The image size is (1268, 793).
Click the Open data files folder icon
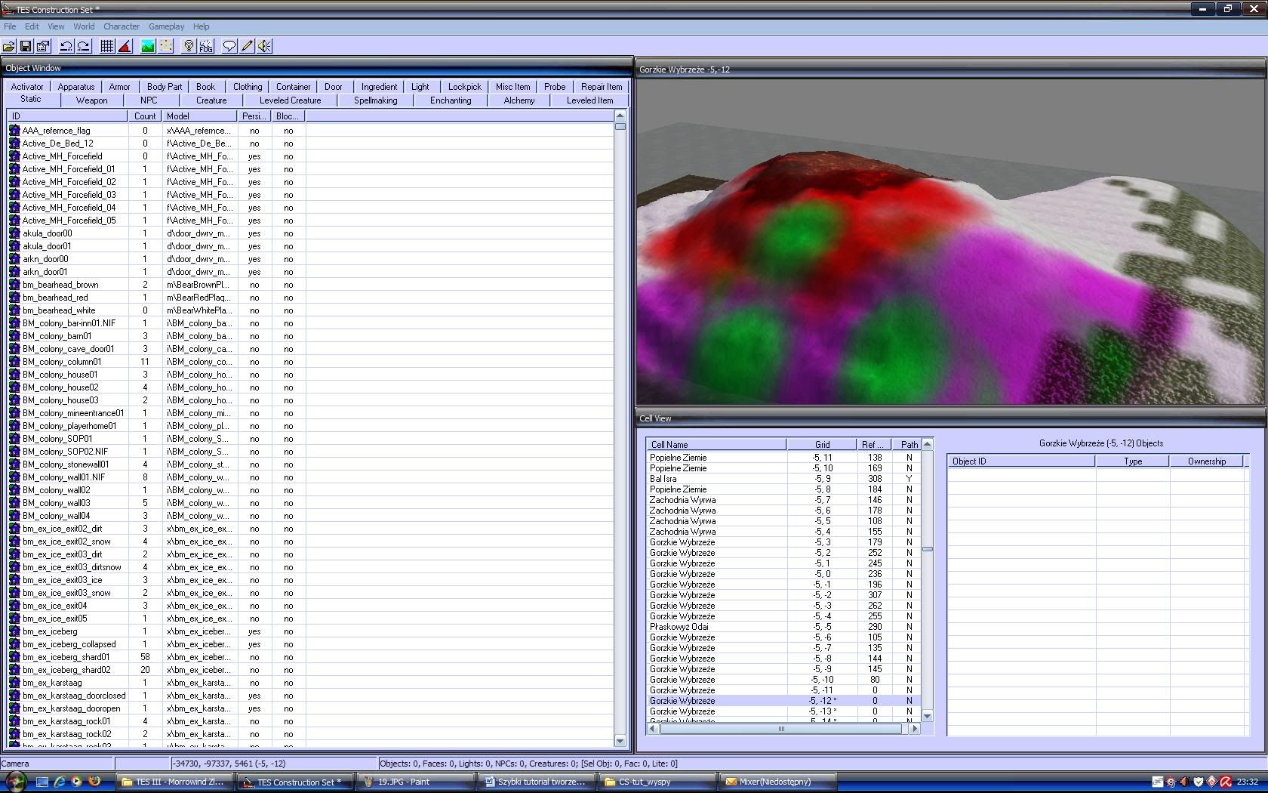(9, 46)
